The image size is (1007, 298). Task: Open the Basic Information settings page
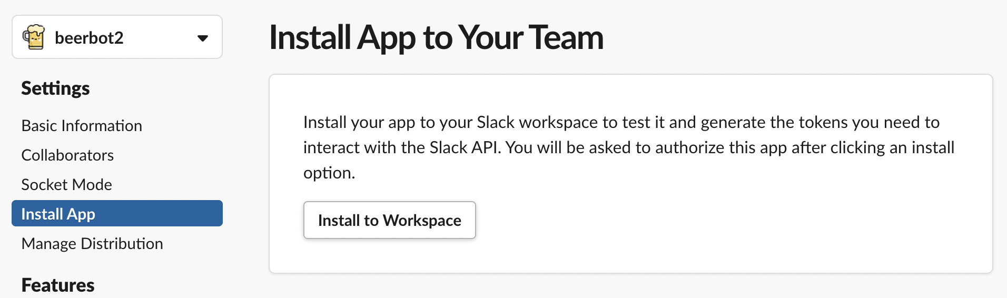tap(82, 126)
